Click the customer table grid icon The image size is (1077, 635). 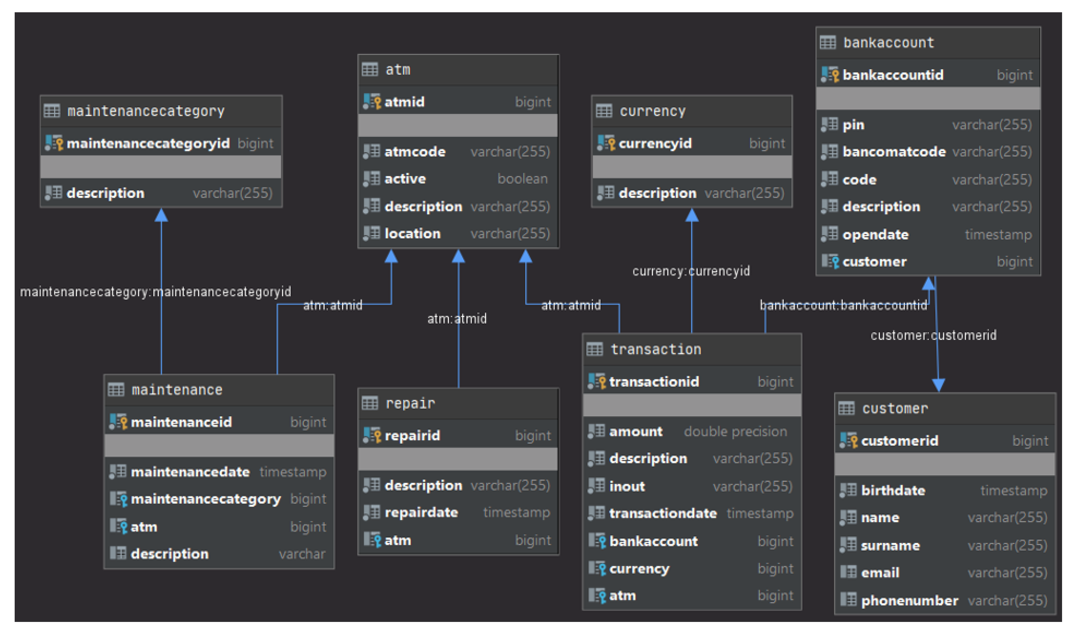click(x=846, y=408)
